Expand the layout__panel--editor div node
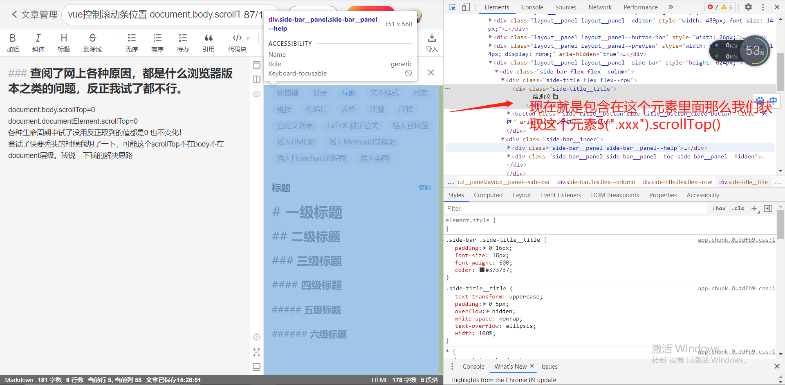This screenshot has height=385, width=785. [x=490, y=20]
